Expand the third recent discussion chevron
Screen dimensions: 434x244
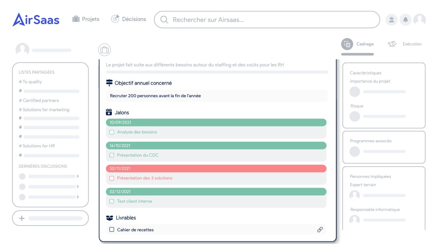coord(78,197)
